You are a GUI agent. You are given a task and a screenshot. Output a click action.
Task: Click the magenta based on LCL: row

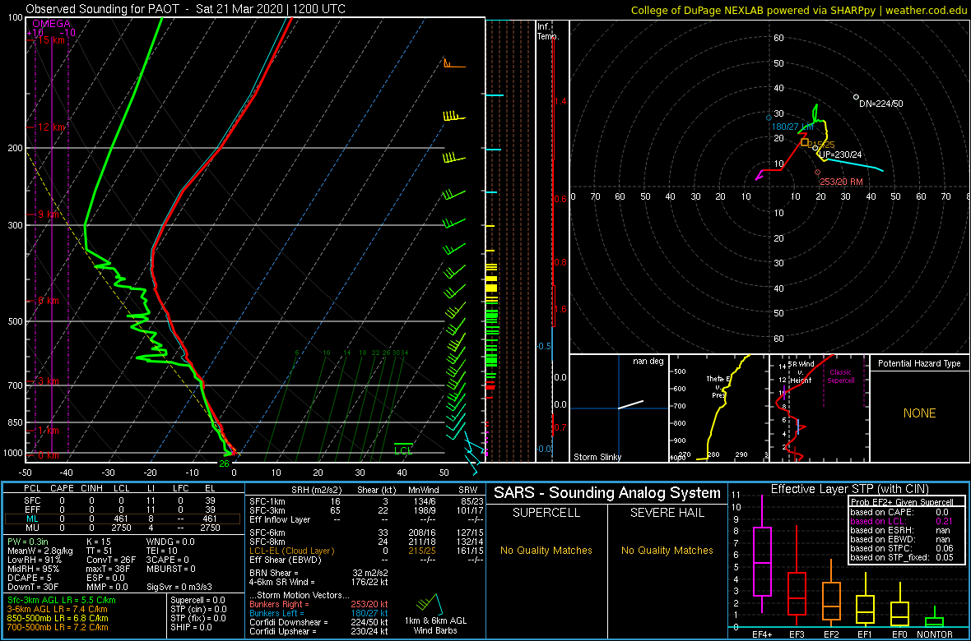click(900, 522)
